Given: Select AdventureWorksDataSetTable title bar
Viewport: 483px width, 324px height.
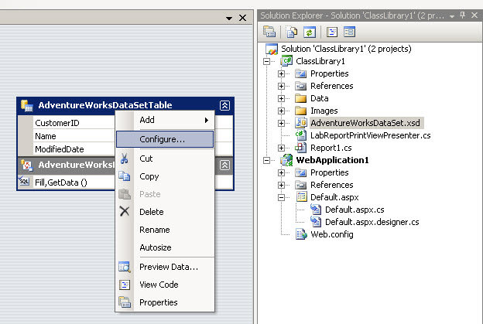Looking at the screenshot, I should 125,105.
